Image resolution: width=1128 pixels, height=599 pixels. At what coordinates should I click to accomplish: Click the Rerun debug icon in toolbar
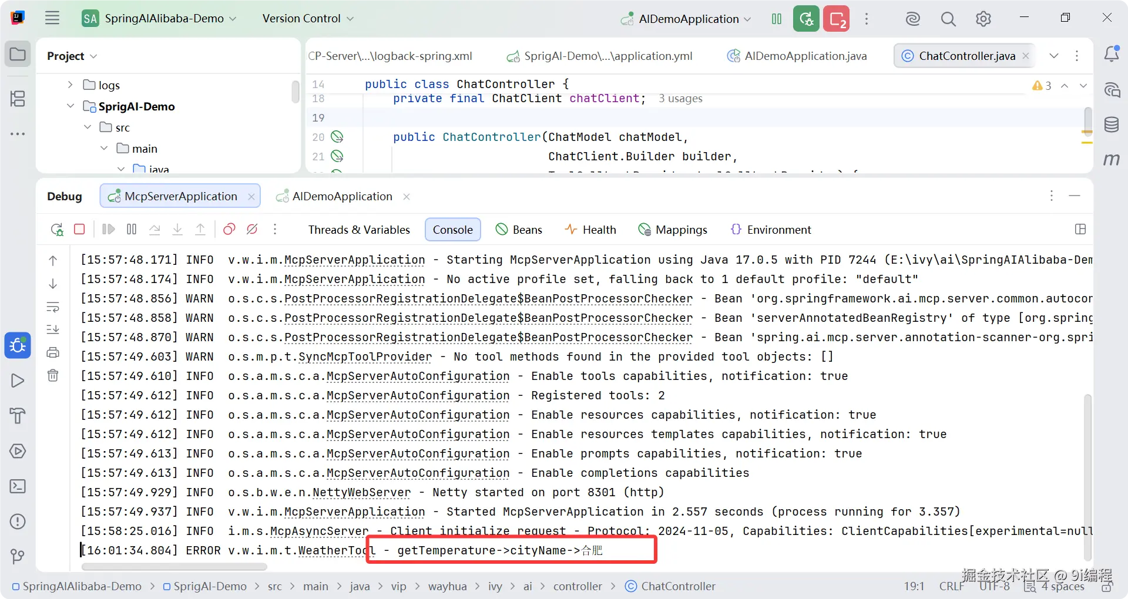pyautogui.click(x=57, y=230)
